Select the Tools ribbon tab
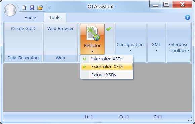195x124 pixels. [55, 18]
